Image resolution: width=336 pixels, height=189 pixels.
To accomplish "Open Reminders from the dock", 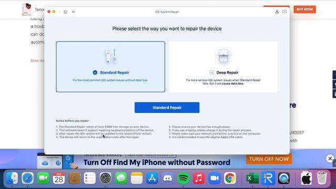I will (x=90, y=178).
